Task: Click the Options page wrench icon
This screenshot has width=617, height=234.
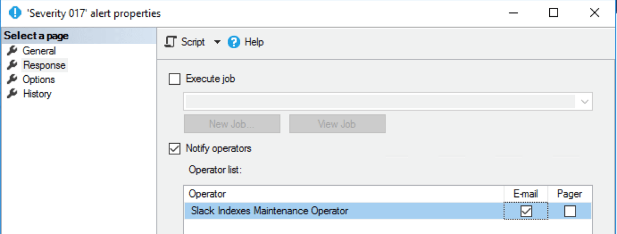Action: [x=12, y=79]
